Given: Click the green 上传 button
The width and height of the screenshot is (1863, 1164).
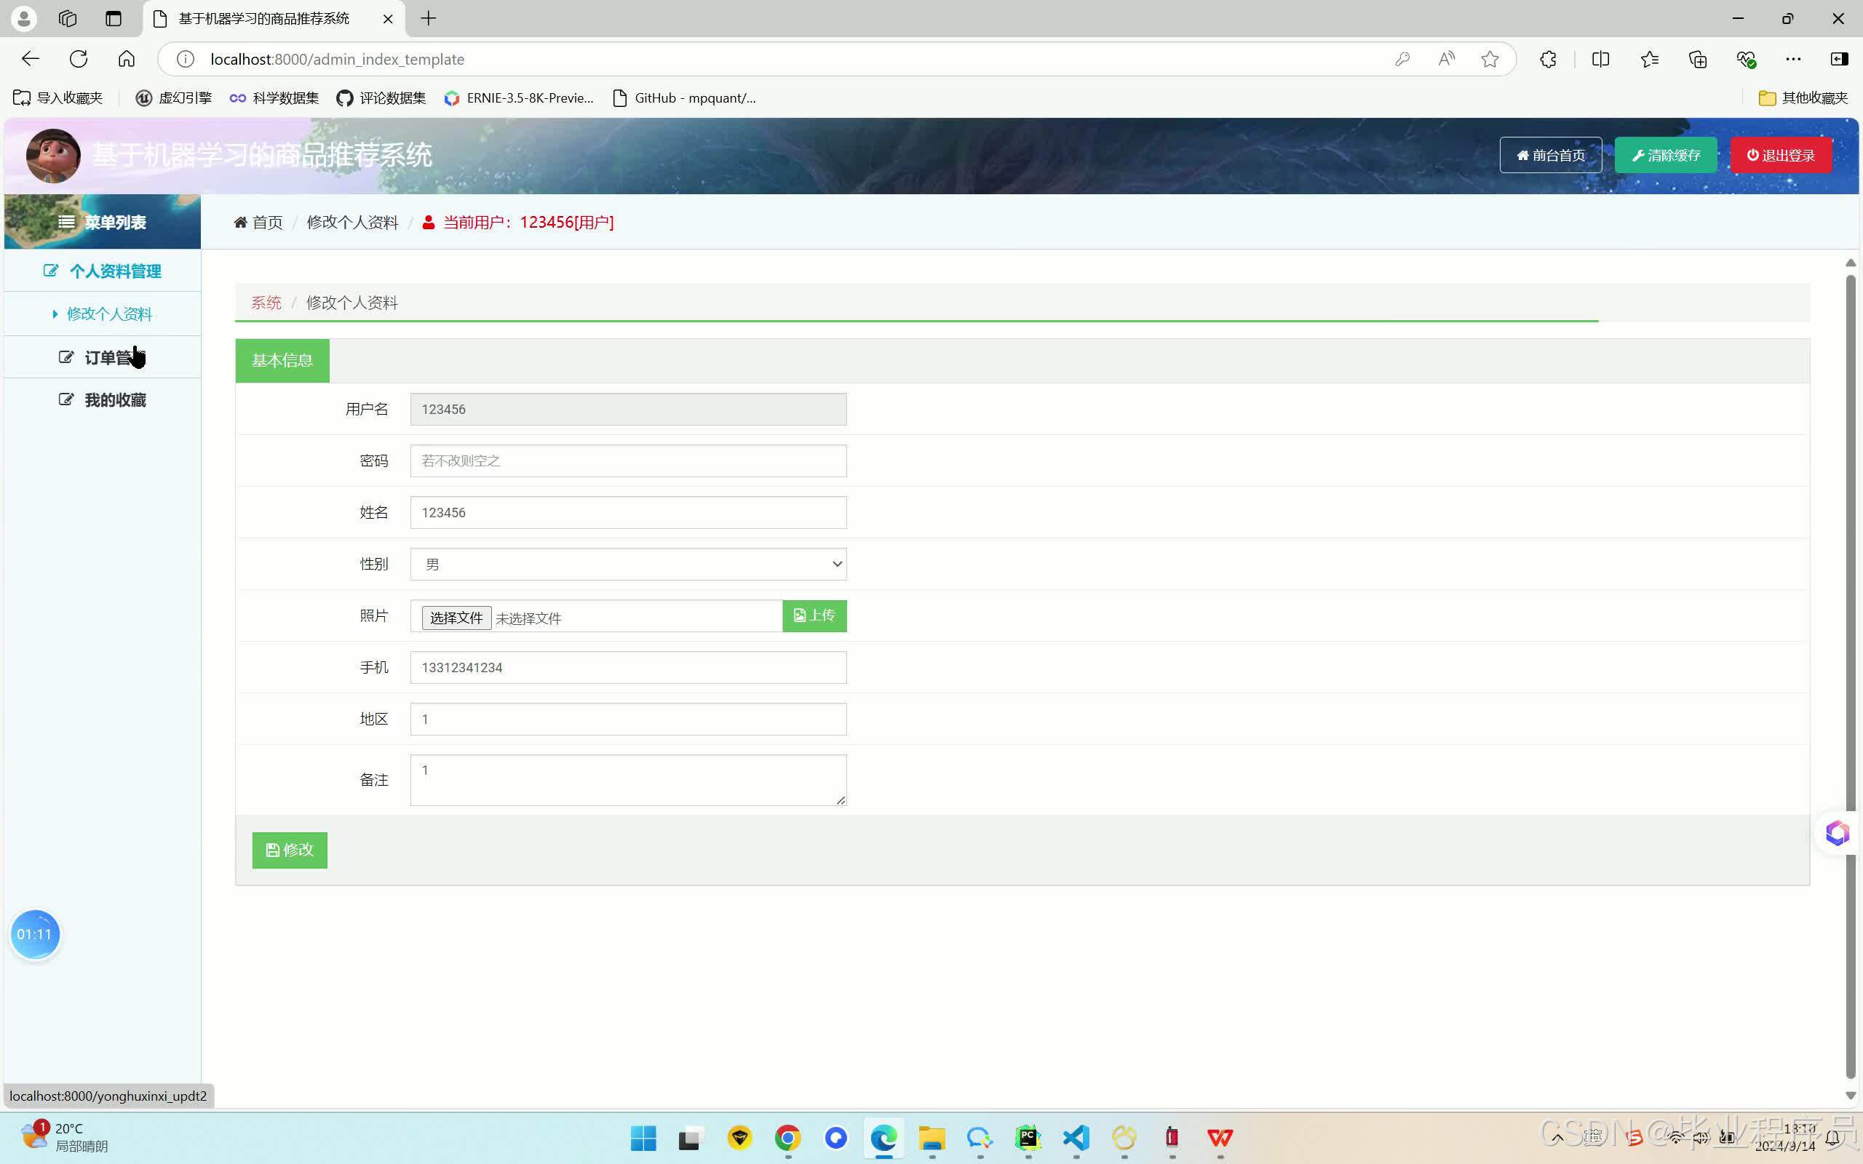Looking at the screenshot, I should (814, 616).
